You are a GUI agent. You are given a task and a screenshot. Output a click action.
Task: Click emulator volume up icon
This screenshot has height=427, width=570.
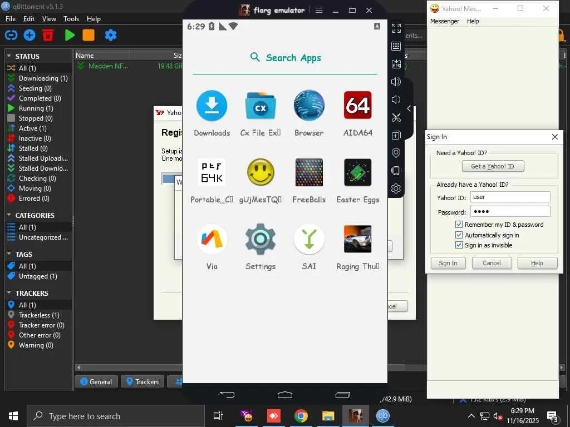(x=396, y=82)
